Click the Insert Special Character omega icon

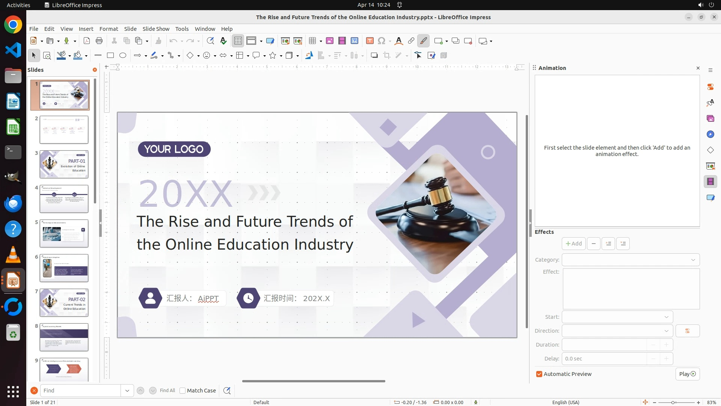point(382,41)
